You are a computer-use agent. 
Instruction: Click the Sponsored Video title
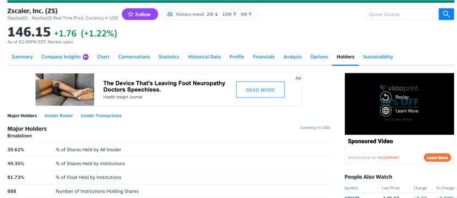click(370, 141)
